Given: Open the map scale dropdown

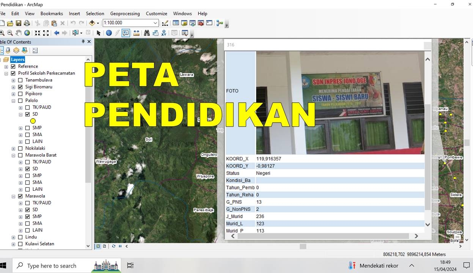Looking at the screenshot, I should point(155,23).
